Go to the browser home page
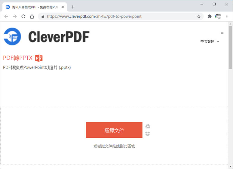The image size is (233, 169). (x=32, y=16)
